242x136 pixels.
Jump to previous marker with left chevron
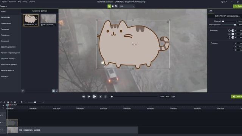click(x=101, y=97)
